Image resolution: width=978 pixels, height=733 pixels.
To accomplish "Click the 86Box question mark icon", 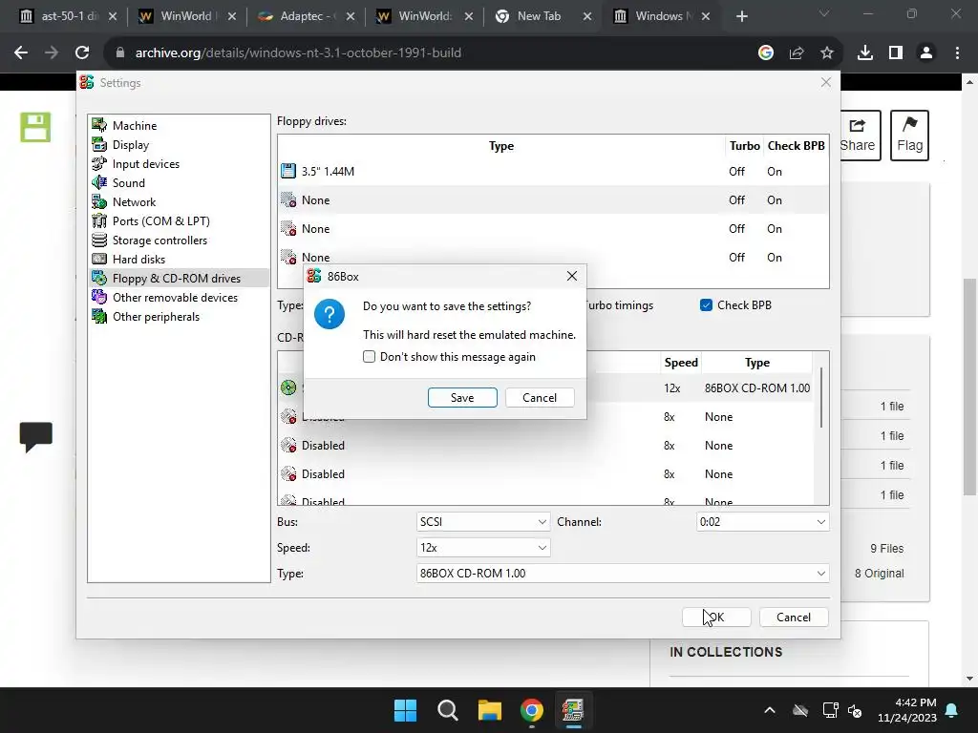I will pos(330,314).
